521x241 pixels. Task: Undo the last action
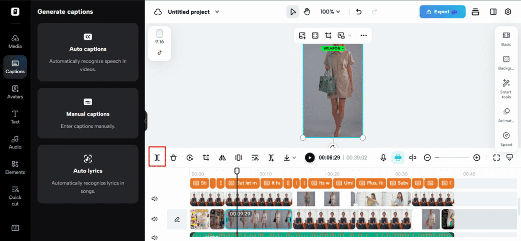tap(359, 12)
